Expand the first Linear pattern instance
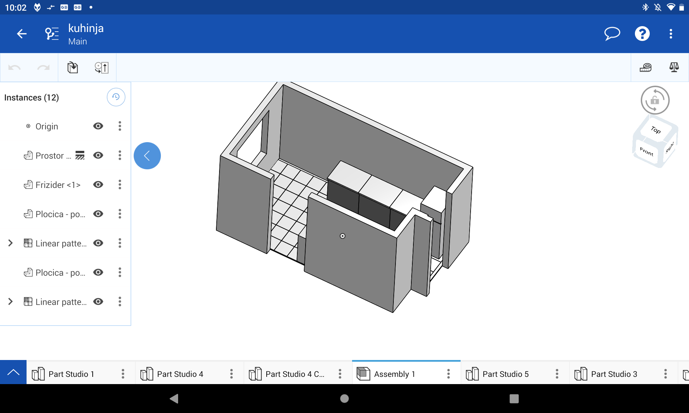689x413 pixels. tap(10, 243)
